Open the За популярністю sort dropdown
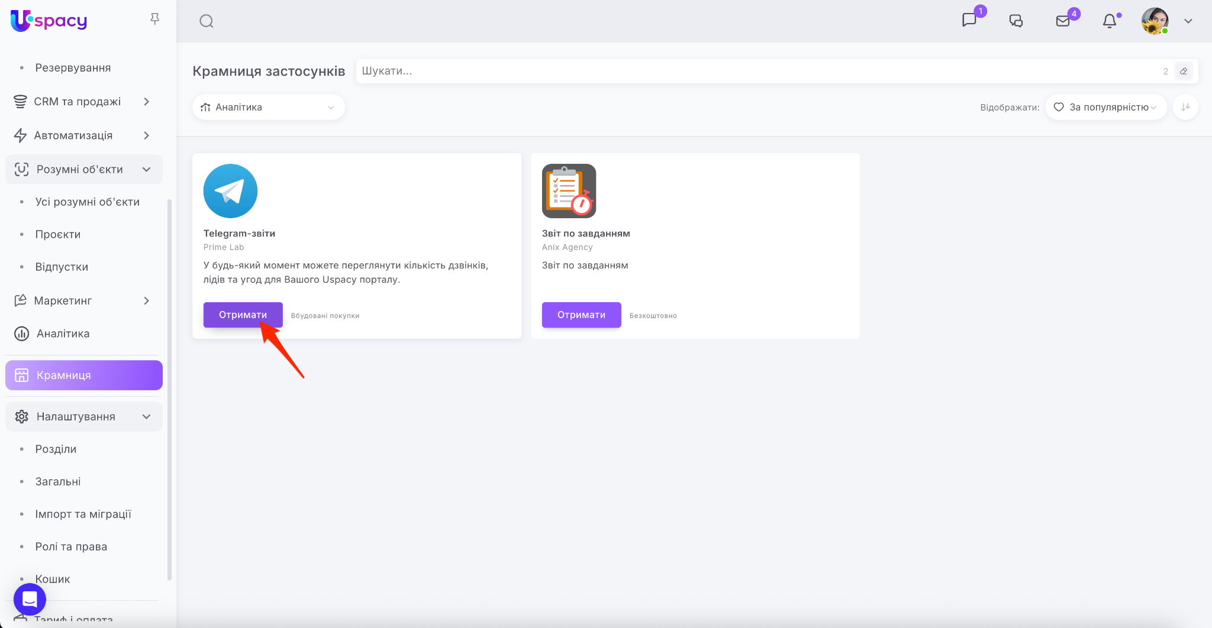Viewport: 1212px width, 628px height. pyautogui.click(x=1105, y=107)
